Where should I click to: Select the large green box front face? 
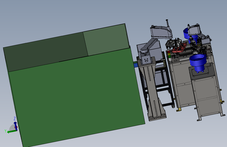[77, 97]
